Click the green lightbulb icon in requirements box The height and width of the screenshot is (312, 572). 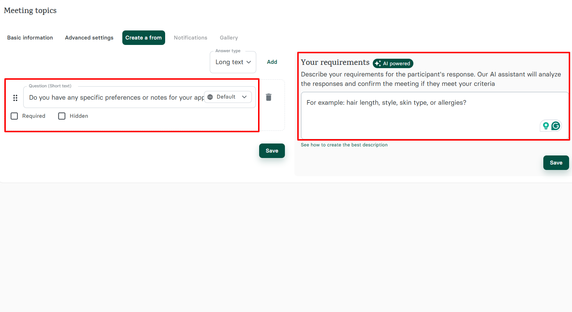(546, 126)
